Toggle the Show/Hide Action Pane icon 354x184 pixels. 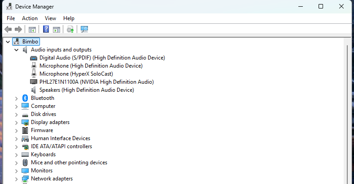57,30
